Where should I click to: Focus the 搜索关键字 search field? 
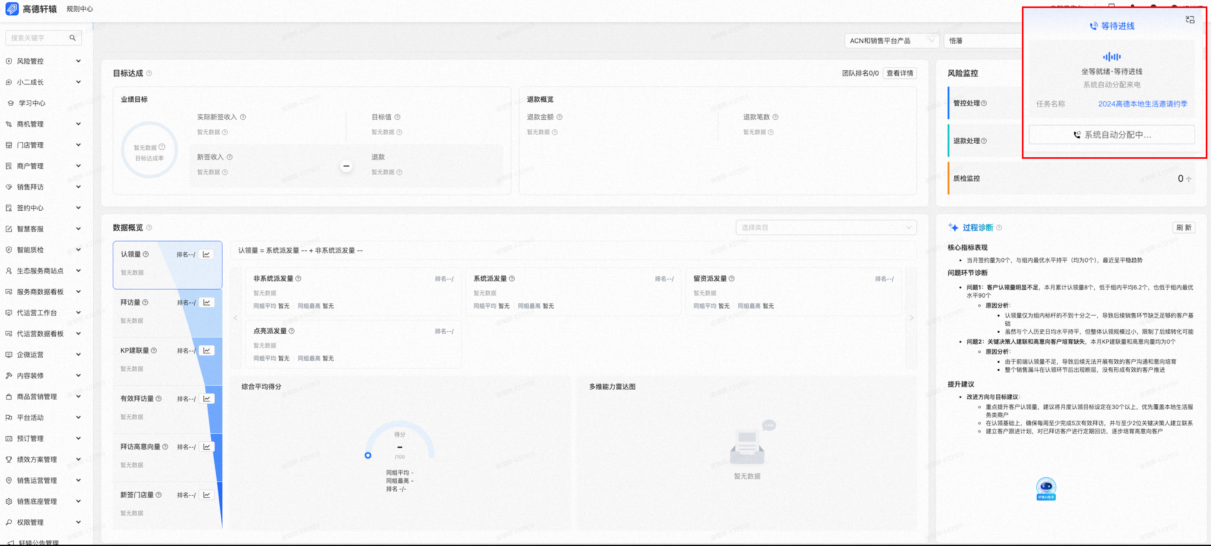pyautogui.click(x=43, y=38)
